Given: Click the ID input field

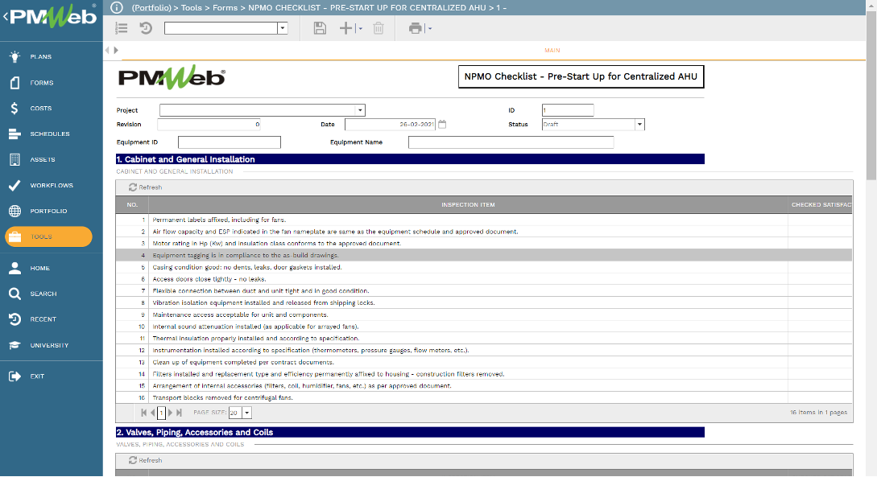Looking at the screenshot, I should [x=568, y=110].
